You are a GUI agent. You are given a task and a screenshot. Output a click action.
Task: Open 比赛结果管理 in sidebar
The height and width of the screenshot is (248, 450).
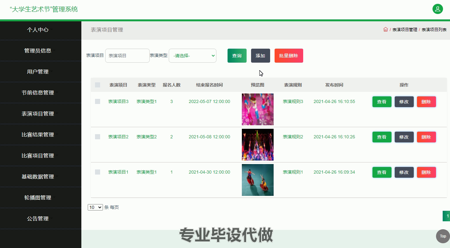coord(38,134)
